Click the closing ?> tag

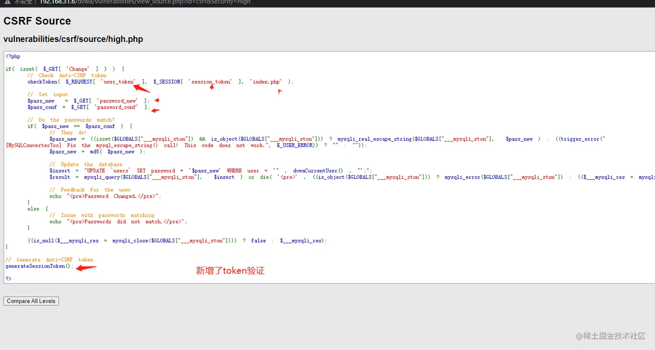(x=9, y=279)
